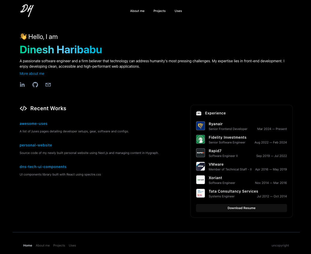The height and width of the screenshot is (254, 311).
Task: Open the Projects navigation item
Action: click(x=159, y=11)
